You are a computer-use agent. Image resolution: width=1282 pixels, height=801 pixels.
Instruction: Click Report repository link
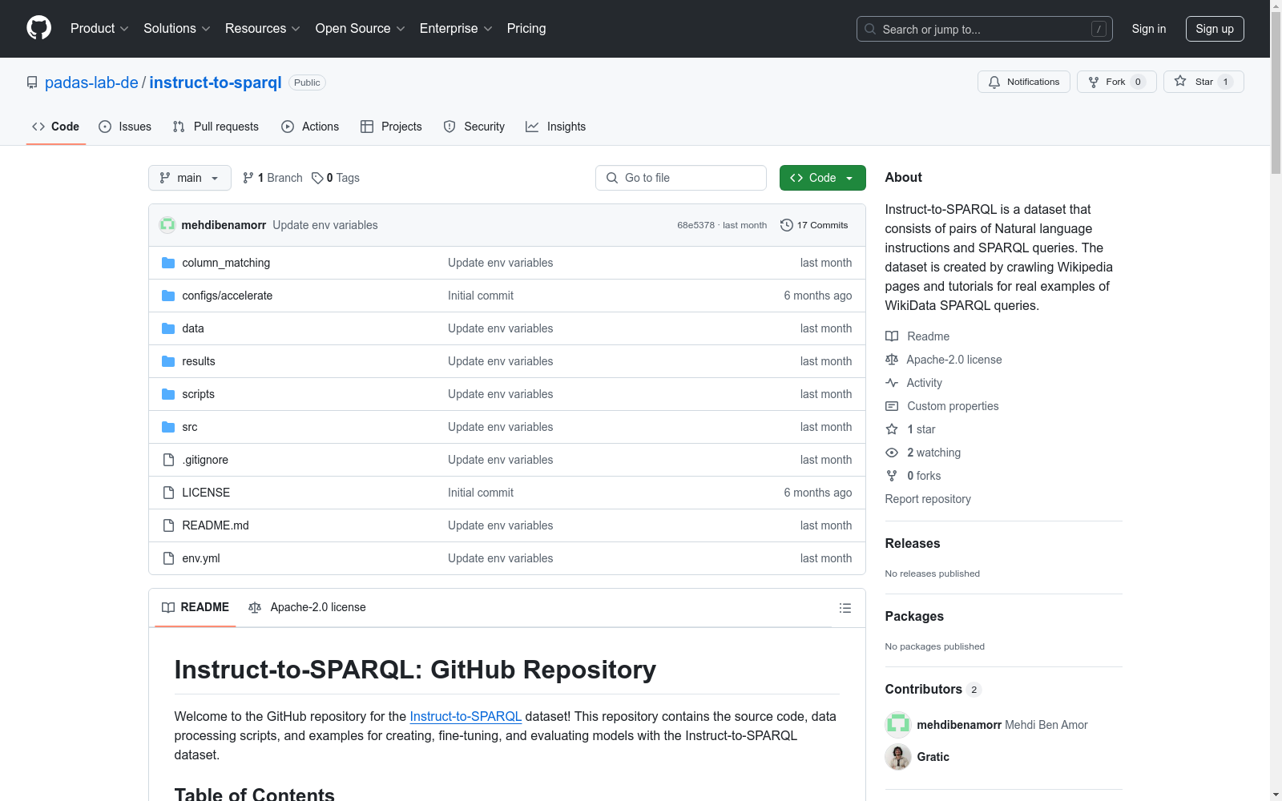tap(928, 499)
